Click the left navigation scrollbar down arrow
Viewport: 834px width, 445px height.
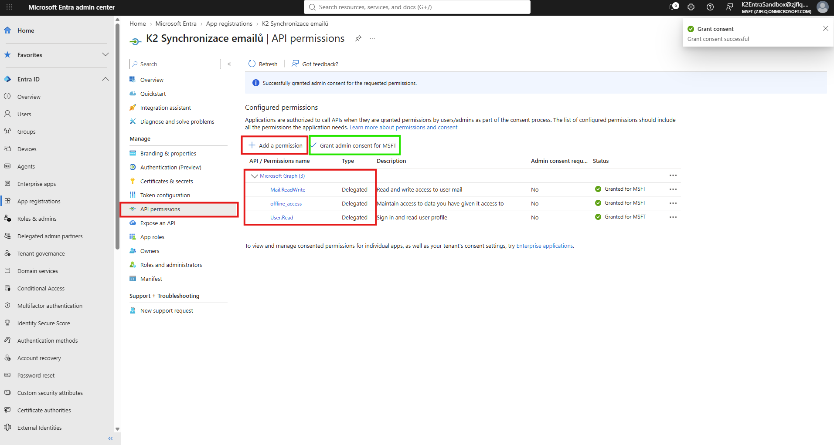pos(117,429)
